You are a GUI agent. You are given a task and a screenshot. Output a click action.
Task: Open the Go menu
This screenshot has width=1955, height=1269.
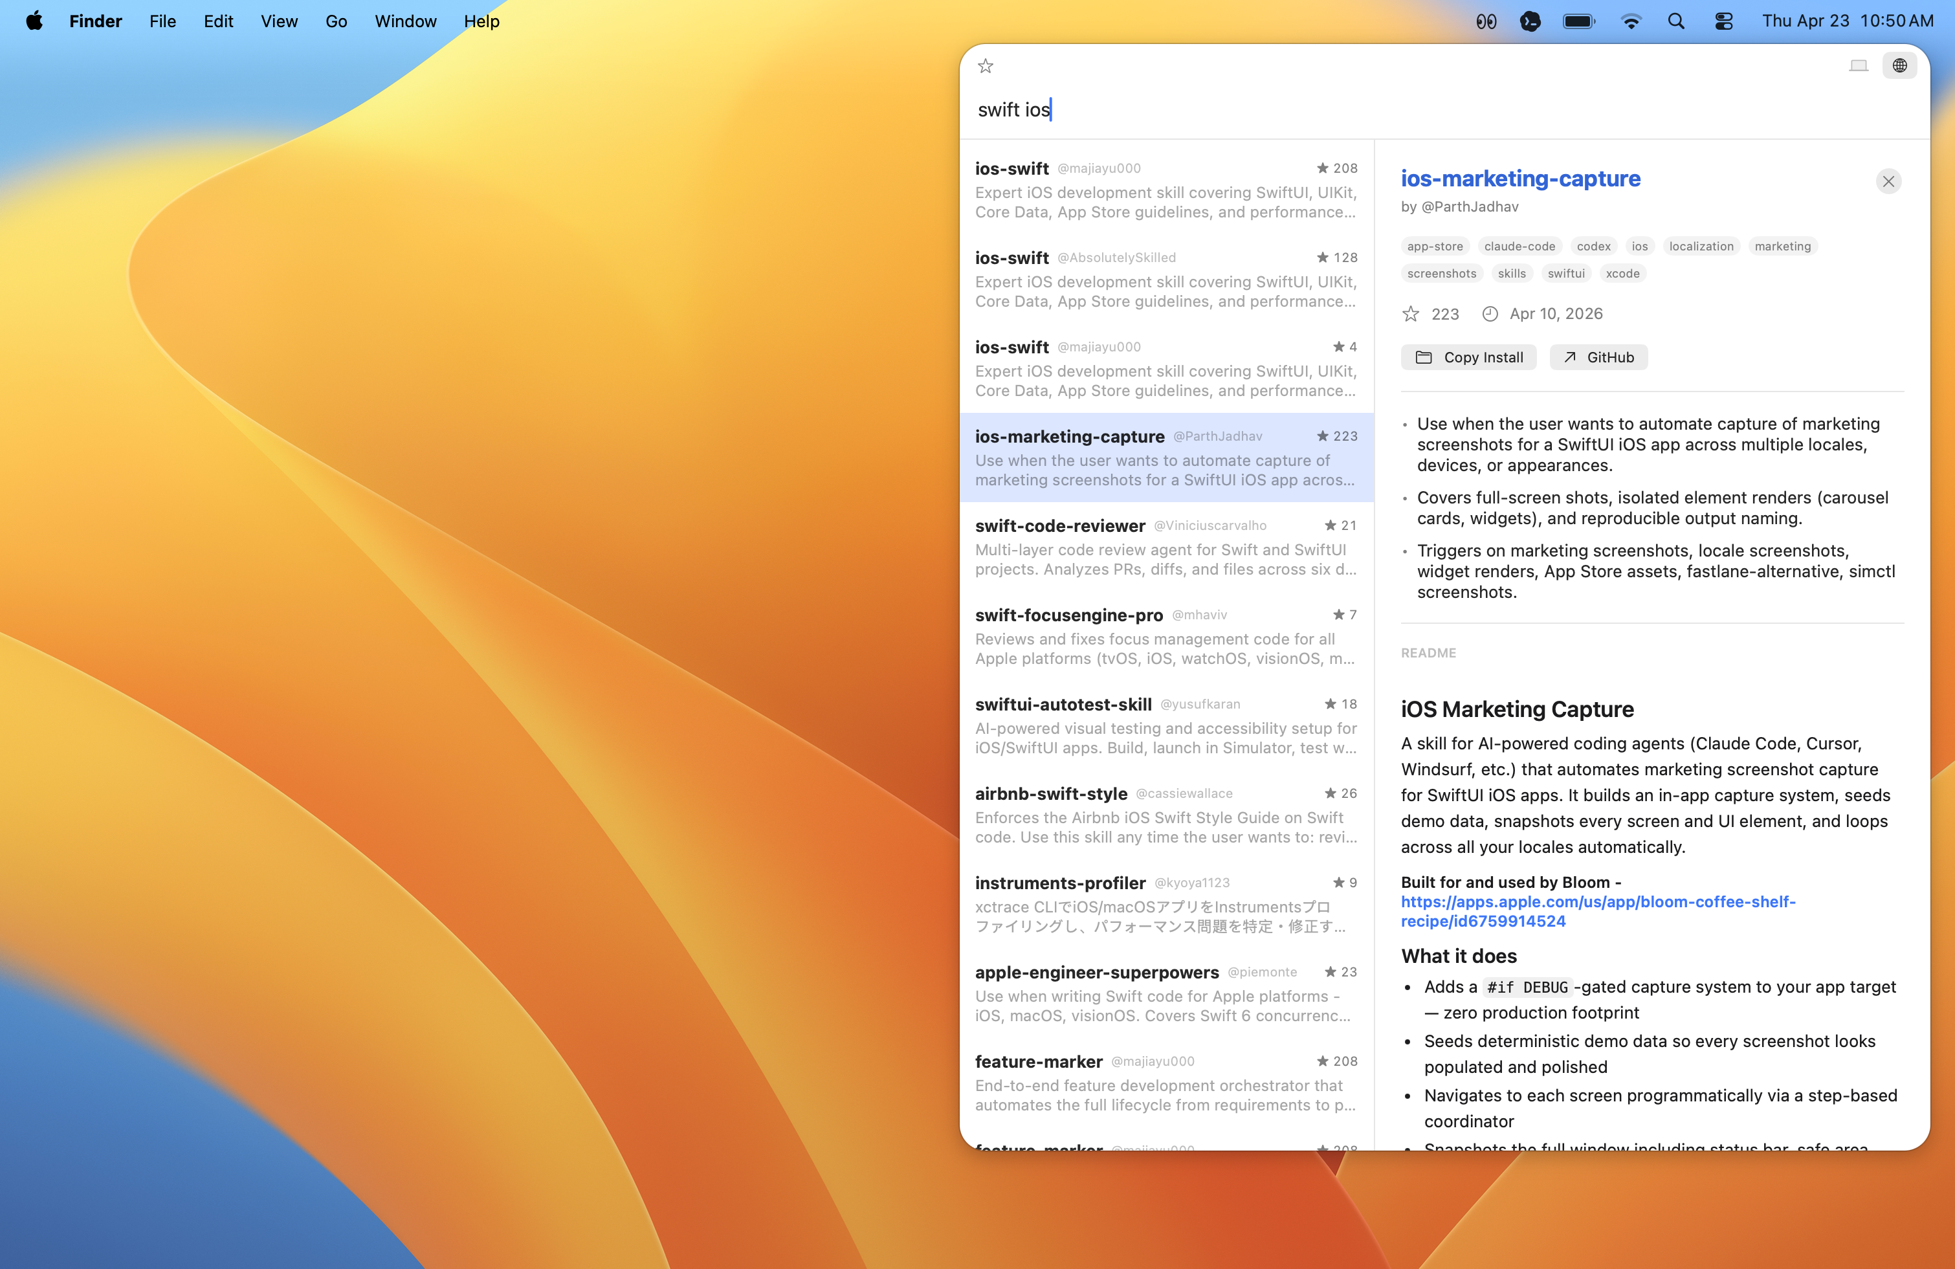(x=336, y=21)
